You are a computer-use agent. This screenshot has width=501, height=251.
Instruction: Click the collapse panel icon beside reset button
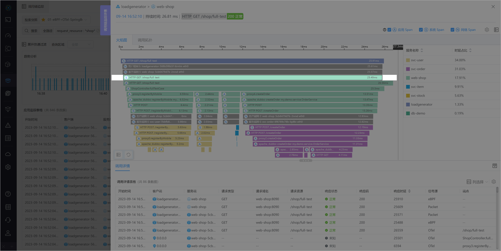point(118,155)
